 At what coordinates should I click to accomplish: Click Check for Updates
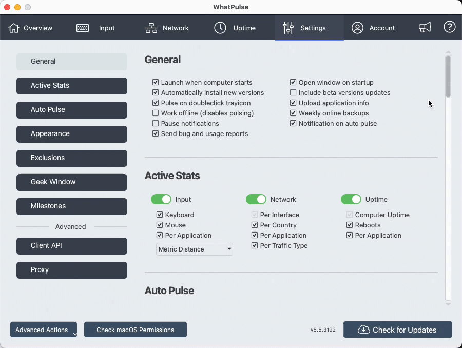(397, 330)
